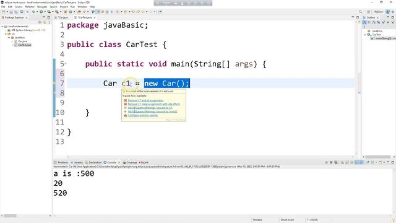Close the CarTest.java editor tab
Image resolution: width=396 pixels, height=223 pixels.
pyautogui.click(x=95, y=17)
